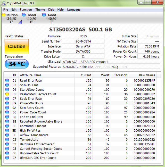Select the Current Pending Sector Count row
165x167 pixels.
point(82,149)
